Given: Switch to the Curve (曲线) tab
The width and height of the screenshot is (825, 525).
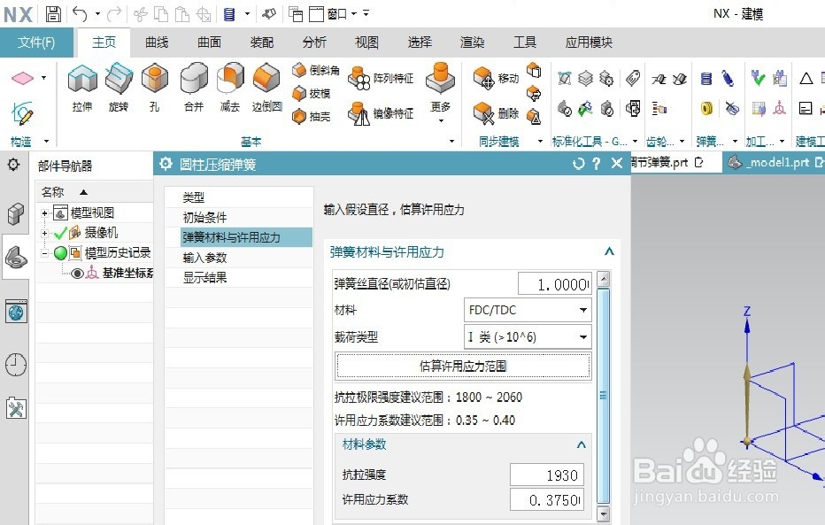Looking at the screenshot, I should click(157, 42).
